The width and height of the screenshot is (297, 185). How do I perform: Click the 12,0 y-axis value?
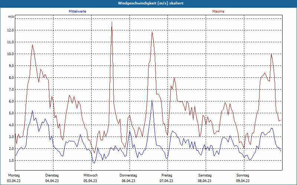10,30
